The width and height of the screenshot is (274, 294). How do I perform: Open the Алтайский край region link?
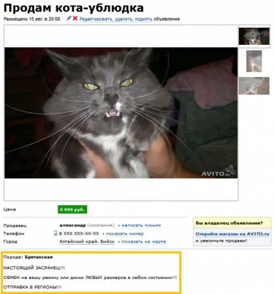[79, 242]
